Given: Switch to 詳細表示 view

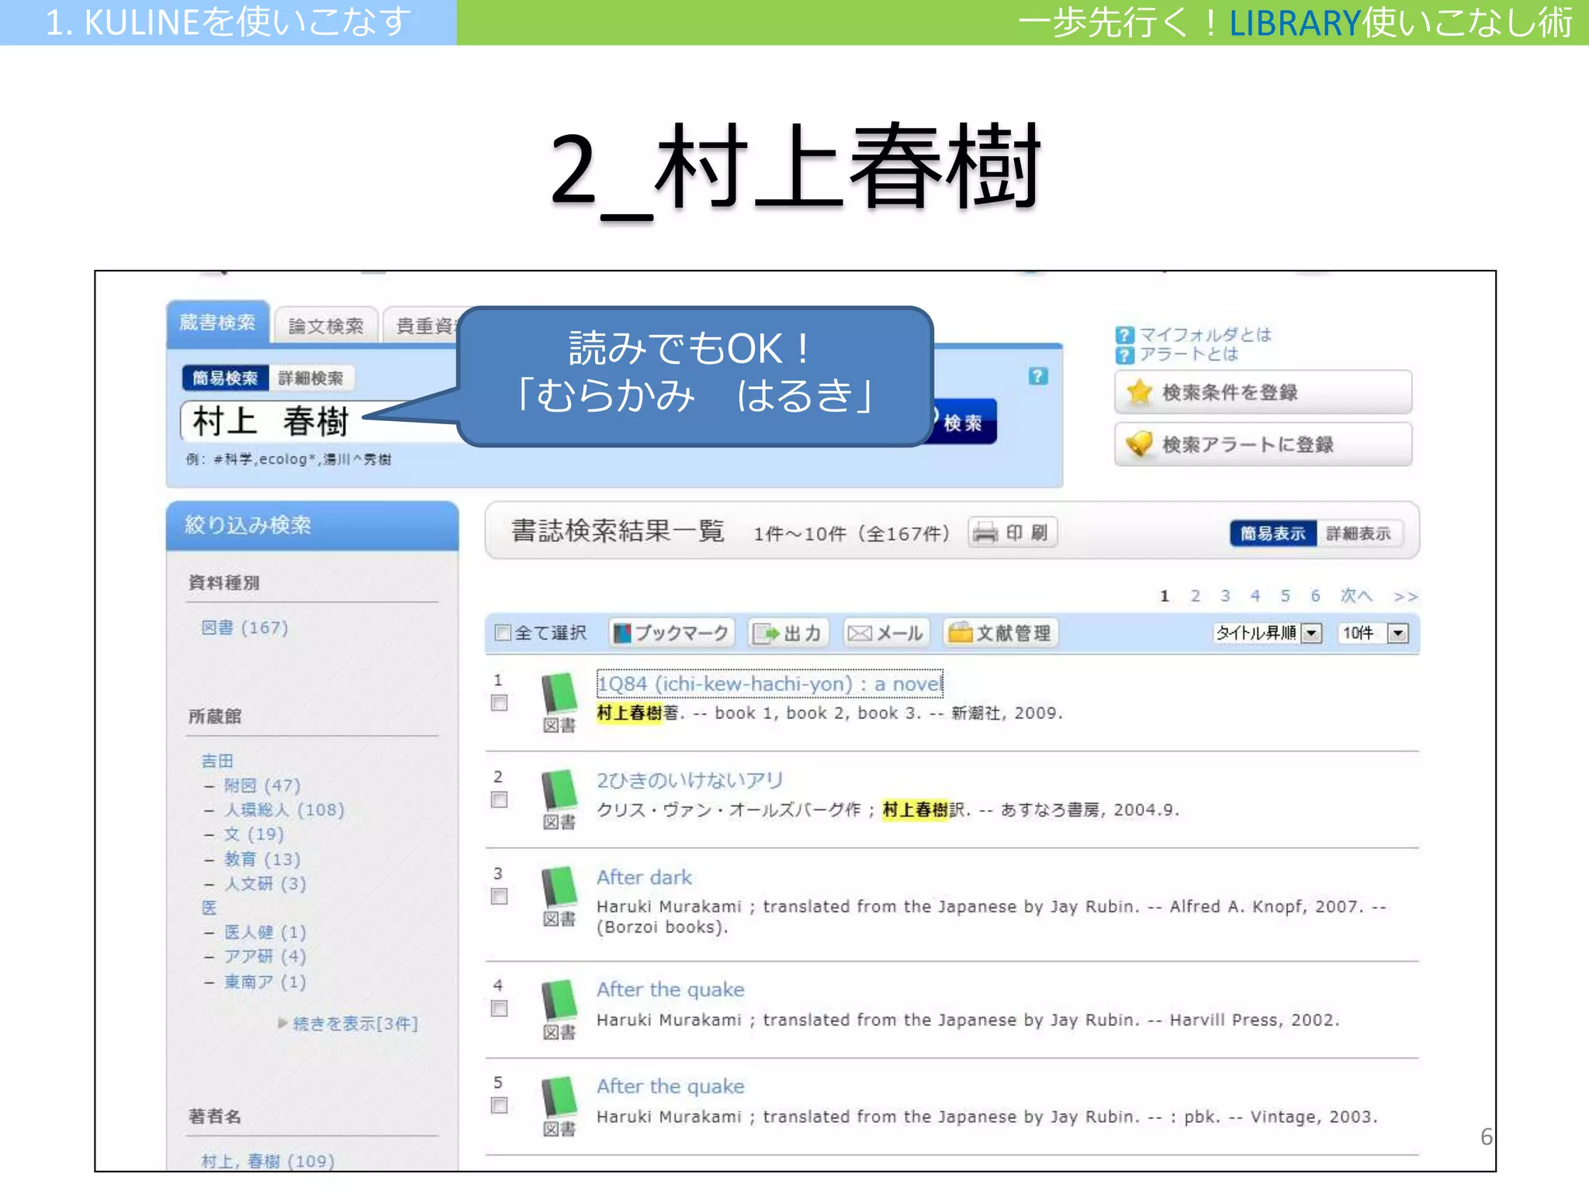Looking at the screenshot, I should [1359, 533].
